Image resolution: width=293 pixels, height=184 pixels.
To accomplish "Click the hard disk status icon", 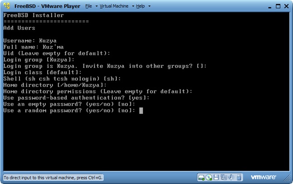I will (201, 177).
